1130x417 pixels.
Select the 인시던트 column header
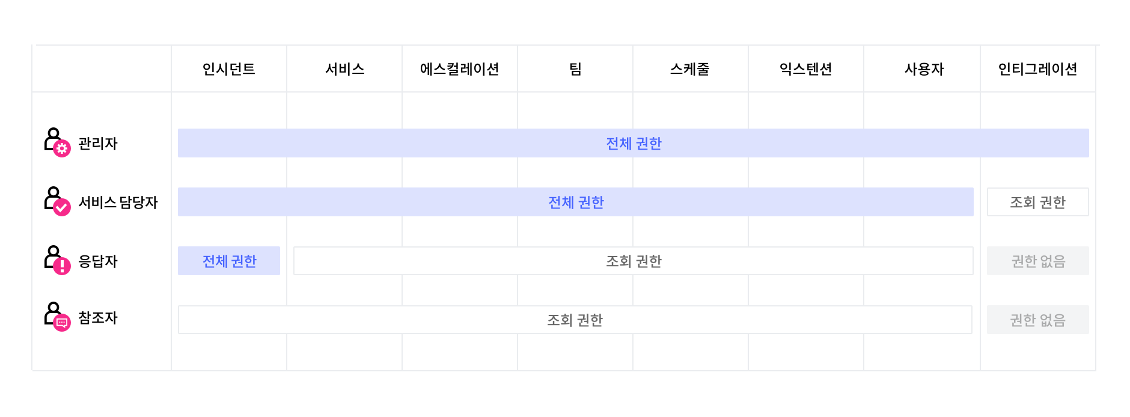(x=229, y=69)
